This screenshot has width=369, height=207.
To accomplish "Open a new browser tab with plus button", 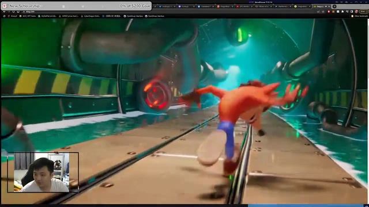I will 334,6.
